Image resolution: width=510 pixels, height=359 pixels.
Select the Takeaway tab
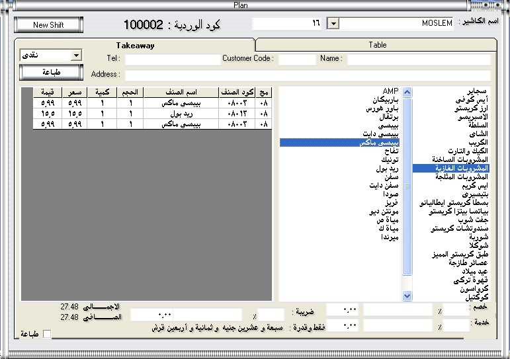click(x=136, y=45)
